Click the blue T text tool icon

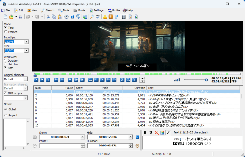coord(72,17)
